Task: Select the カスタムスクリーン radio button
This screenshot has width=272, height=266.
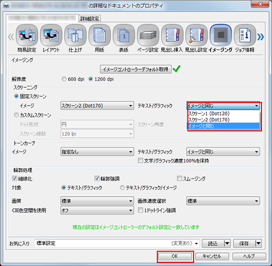Action: pos(33,115)
